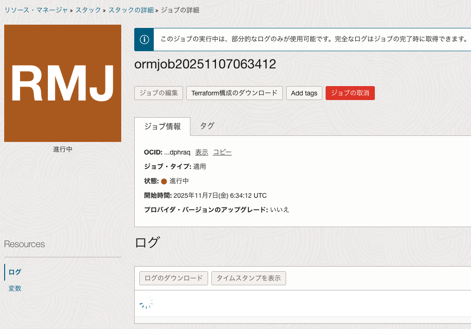471x329 pixels.
Task: Open リソース・マネージャ breadcrumb link
Action: (x=36, y=10)
